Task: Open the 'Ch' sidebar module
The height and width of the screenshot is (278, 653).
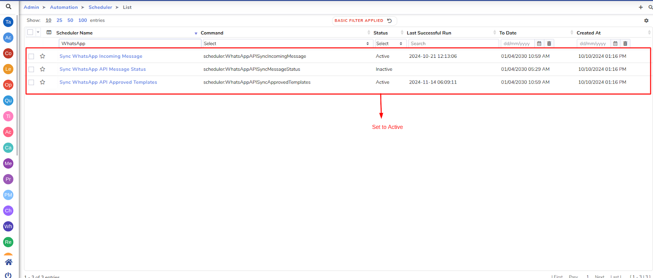Action: click(x=8, y=210)
